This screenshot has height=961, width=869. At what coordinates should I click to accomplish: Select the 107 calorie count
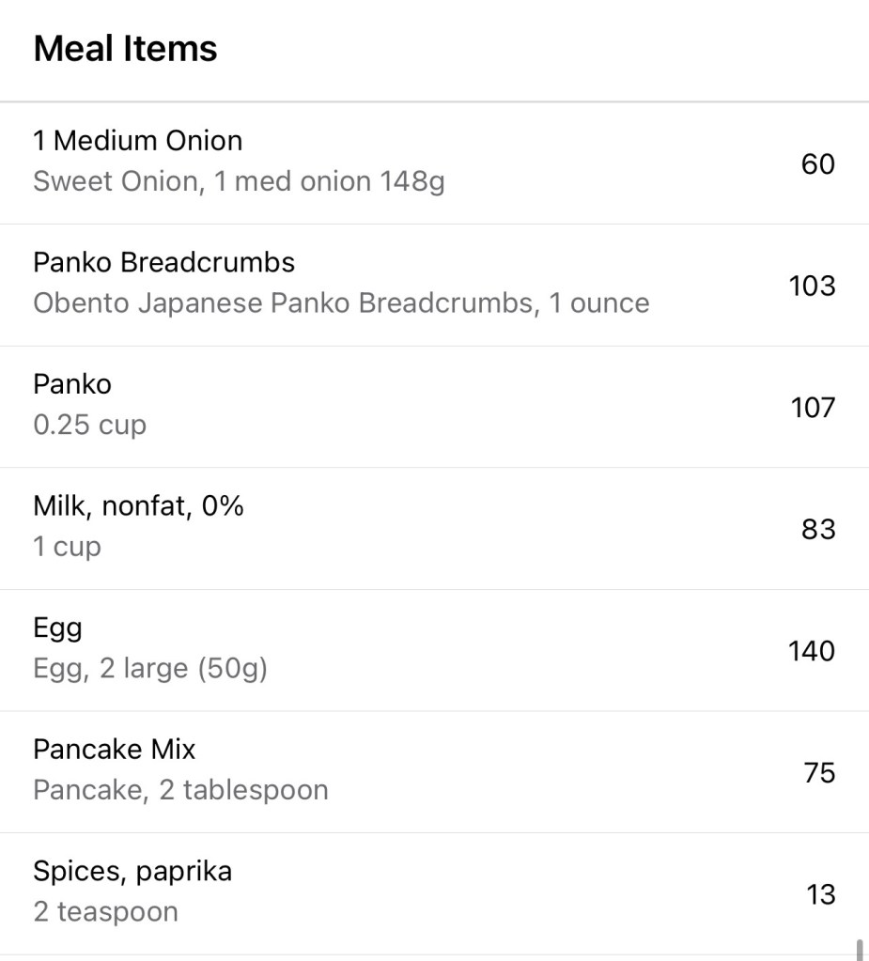[811, 408]
